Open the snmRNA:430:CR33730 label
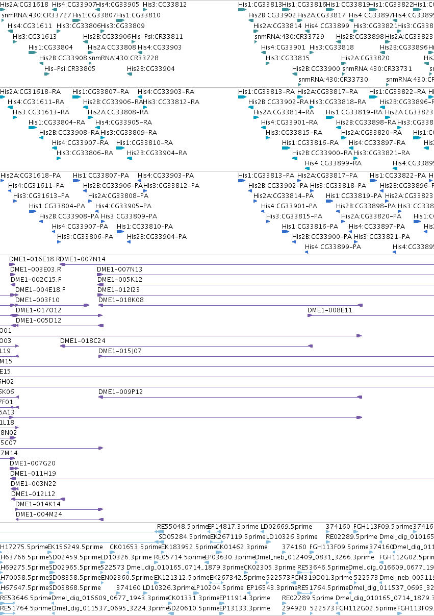434x616 pixels. click(x=334, y=80)
